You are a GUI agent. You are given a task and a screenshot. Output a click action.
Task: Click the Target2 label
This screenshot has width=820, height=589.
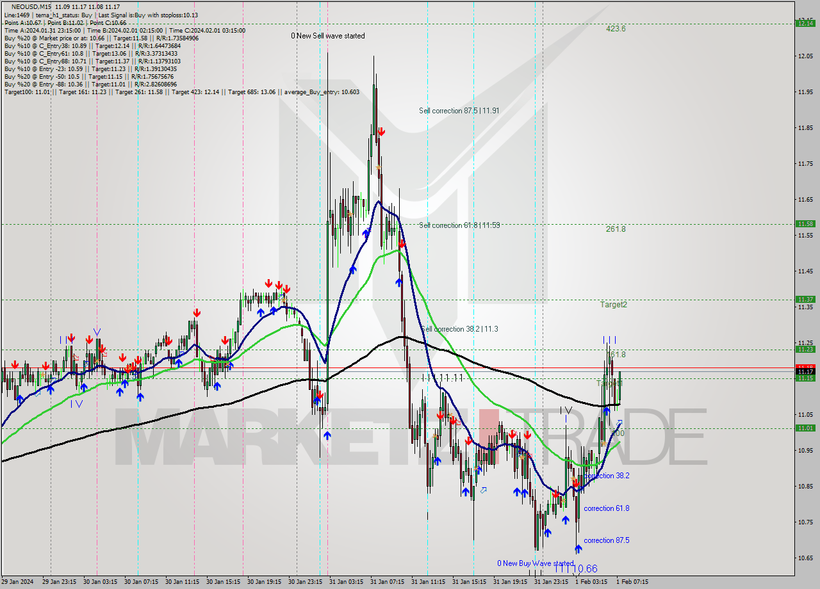click(x=614, y=305)
